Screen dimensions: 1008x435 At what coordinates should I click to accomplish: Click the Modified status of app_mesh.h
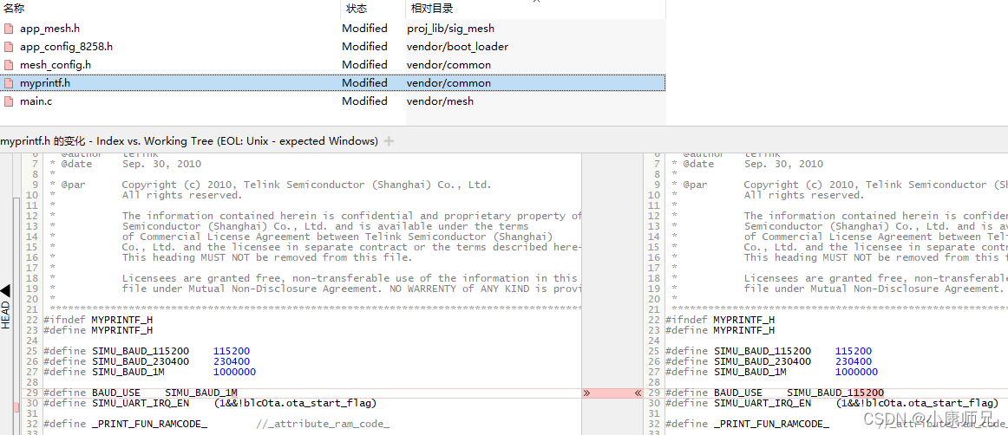(x=364, y=29)
